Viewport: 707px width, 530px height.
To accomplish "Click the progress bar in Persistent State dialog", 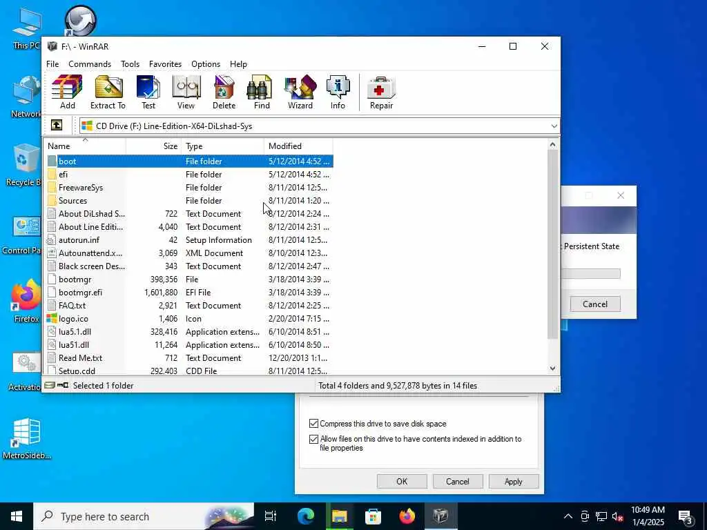I will [591, 273].
